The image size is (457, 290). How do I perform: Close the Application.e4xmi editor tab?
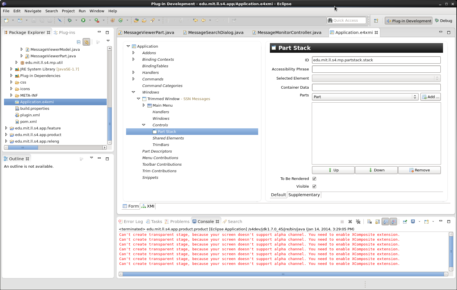tap(376, 33)
